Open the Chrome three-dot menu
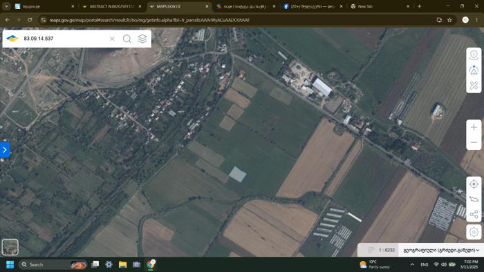 476,20
